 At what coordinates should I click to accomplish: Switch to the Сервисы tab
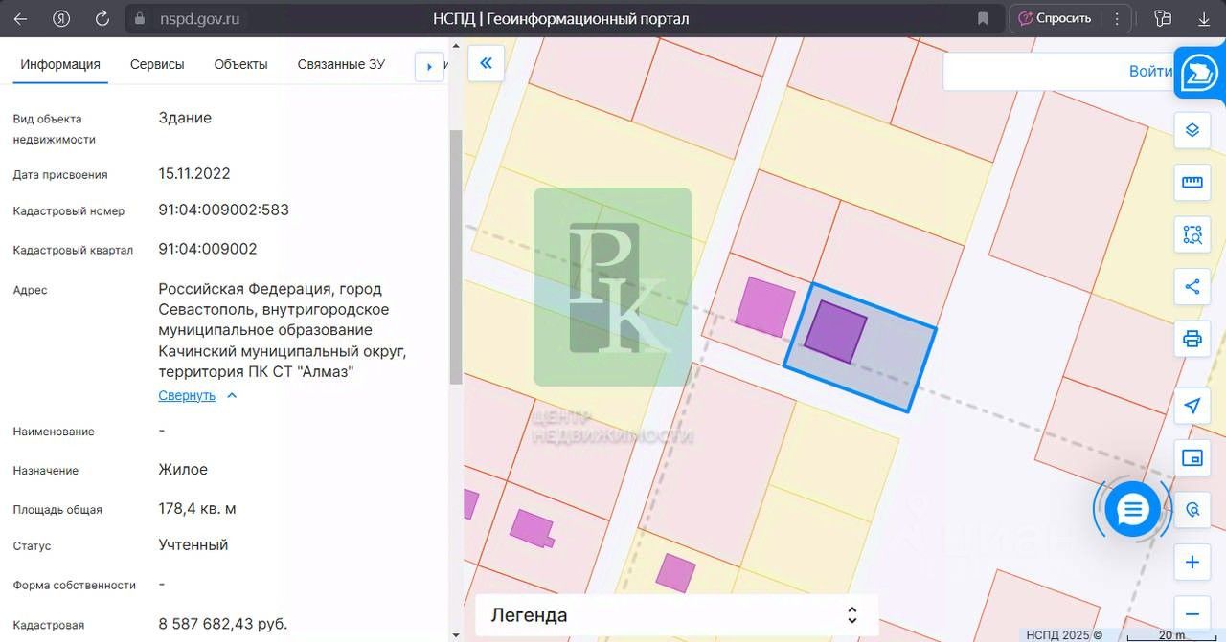point(157,64)
